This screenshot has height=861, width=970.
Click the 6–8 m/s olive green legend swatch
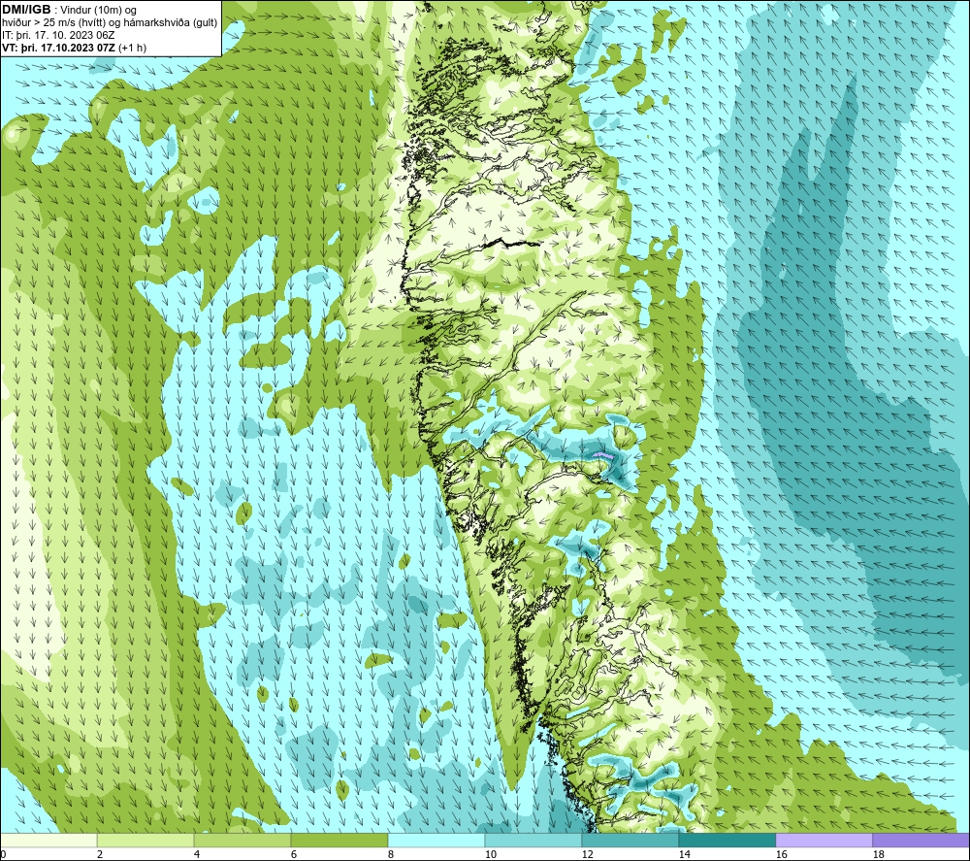pos(339,840)
